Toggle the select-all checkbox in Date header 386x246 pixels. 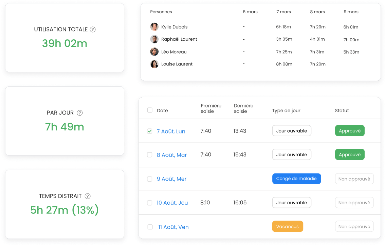tap(150, 110)
